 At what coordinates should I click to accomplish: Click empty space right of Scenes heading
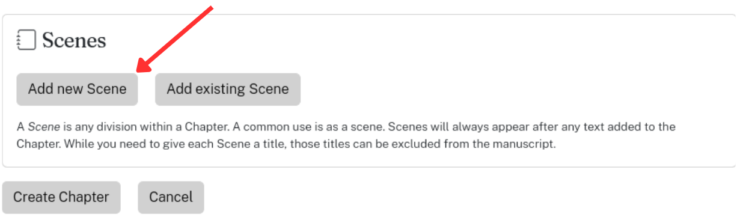421,41
